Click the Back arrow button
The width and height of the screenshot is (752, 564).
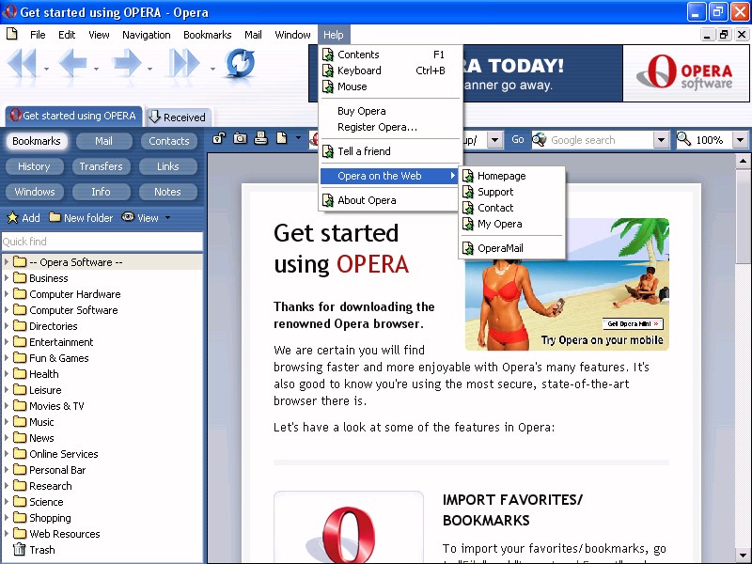[72, 65]
